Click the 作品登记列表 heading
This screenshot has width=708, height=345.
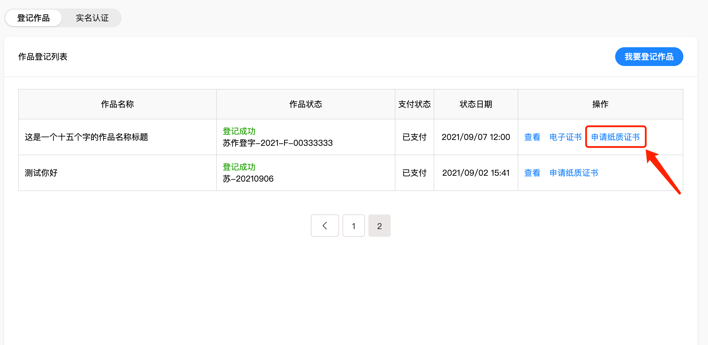tap(43, 57)
